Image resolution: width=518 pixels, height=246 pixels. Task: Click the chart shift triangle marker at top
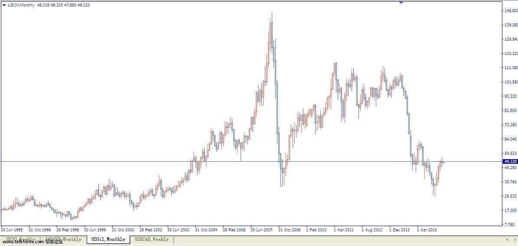pos(401,2)
